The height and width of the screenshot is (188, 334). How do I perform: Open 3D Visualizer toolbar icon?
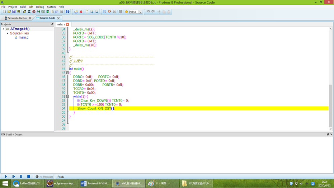[x=38, y=12]
